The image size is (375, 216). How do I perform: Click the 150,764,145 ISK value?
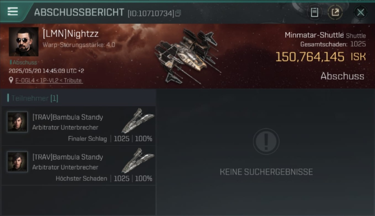(320, 57)
